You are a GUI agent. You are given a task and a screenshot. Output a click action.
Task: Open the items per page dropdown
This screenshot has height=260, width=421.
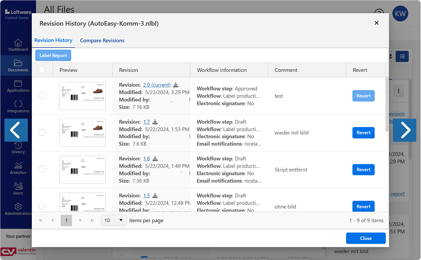click(114, 220)
